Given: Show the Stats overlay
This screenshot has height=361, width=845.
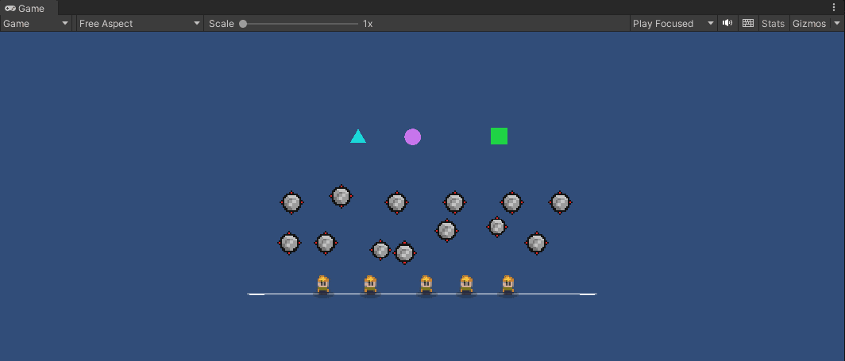Looking at the screenshot, I should click(773, 24).
